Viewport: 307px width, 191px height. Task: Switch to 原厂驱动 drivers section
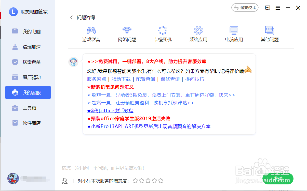tap(28, 77)
